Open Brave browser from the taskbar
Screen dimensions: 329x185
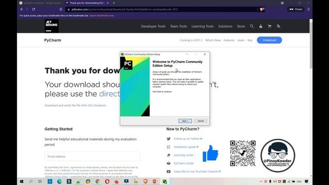[x=145, y=181]
